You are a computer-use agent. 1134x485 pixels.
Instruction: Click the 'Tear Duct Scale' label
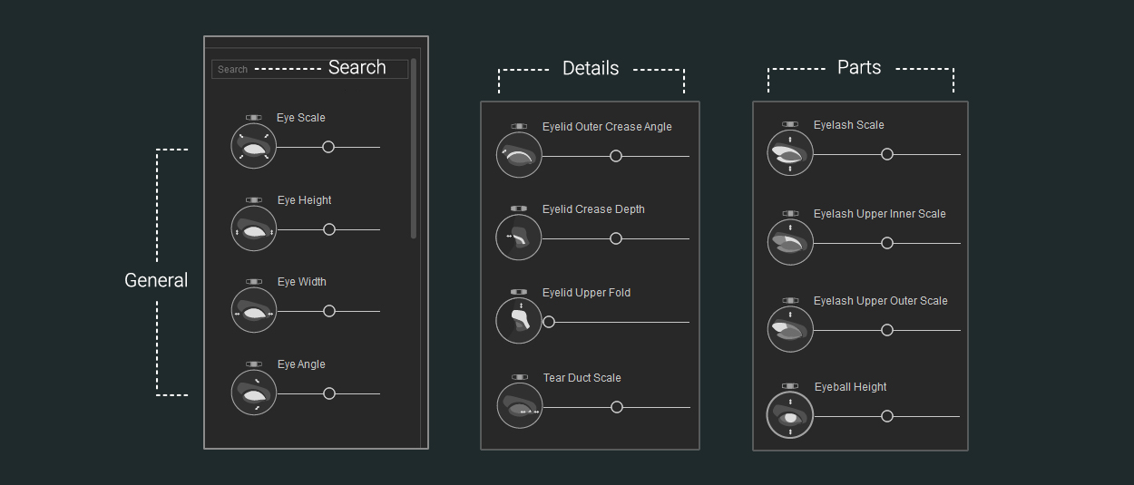pos(582,378)
